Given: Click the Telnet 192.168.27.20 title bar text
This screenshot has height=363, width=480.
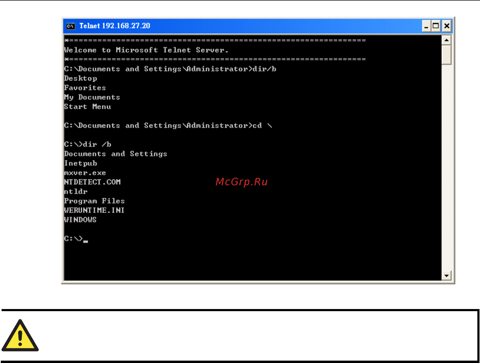Looking at the screenshot, I should 115,26.
